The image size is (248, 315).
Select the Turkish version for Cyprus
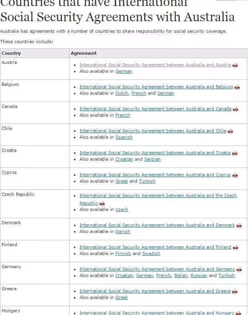tap(147, 181)
